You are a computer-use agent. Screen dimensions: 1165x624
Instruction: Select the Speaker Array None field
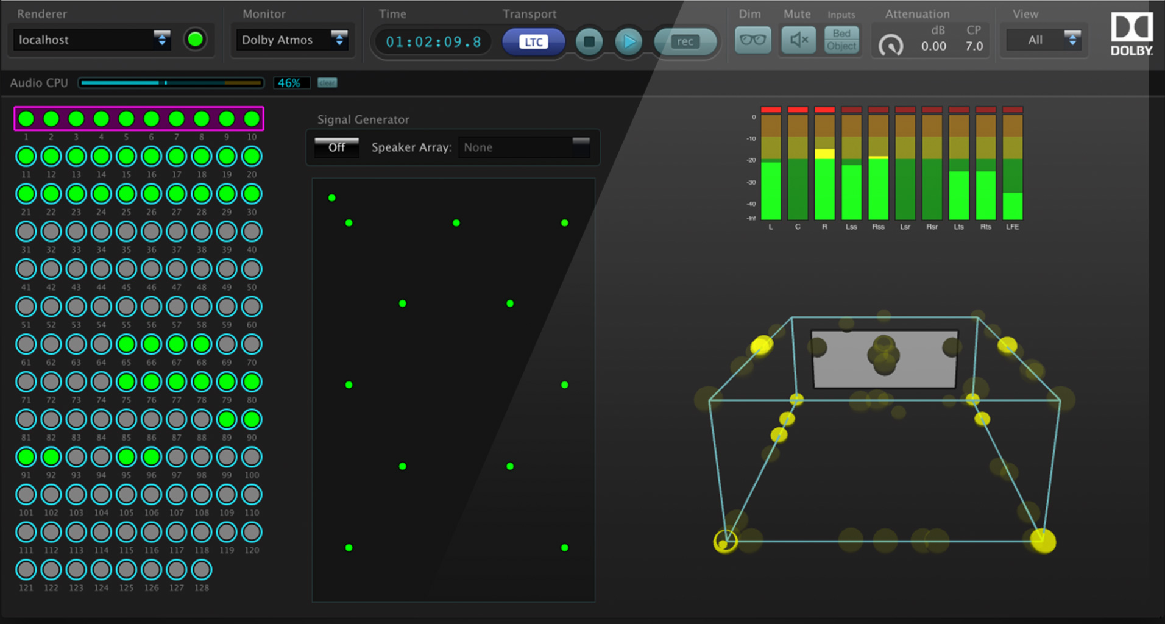(523, 147)
